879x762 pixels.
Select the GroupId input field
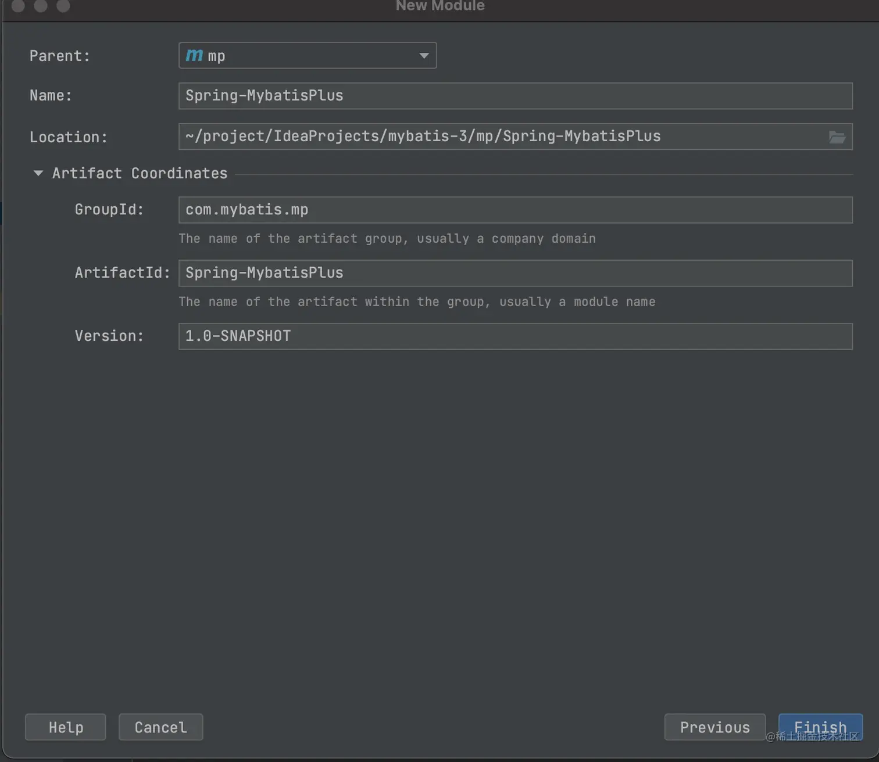coord(515,210)
